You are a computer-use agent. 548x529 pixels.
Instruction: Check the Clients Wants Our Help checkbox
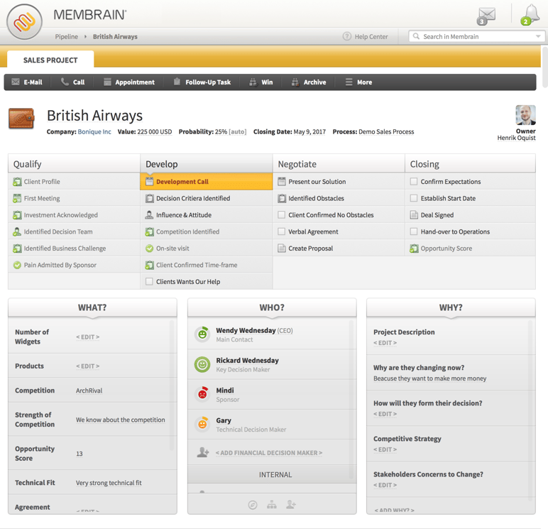(149, 281)
